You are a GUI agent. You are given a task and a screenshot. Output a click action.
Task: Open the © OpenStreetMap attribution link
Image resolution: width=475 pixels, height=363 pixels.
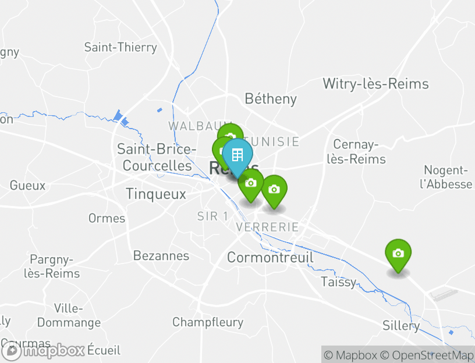click(x=427, y=355)
